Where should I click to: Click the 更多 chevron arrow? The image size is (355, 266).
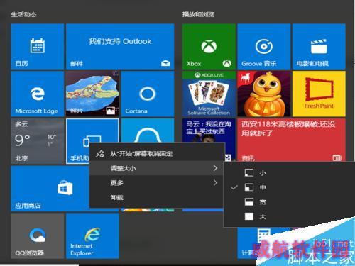[215, 183]
